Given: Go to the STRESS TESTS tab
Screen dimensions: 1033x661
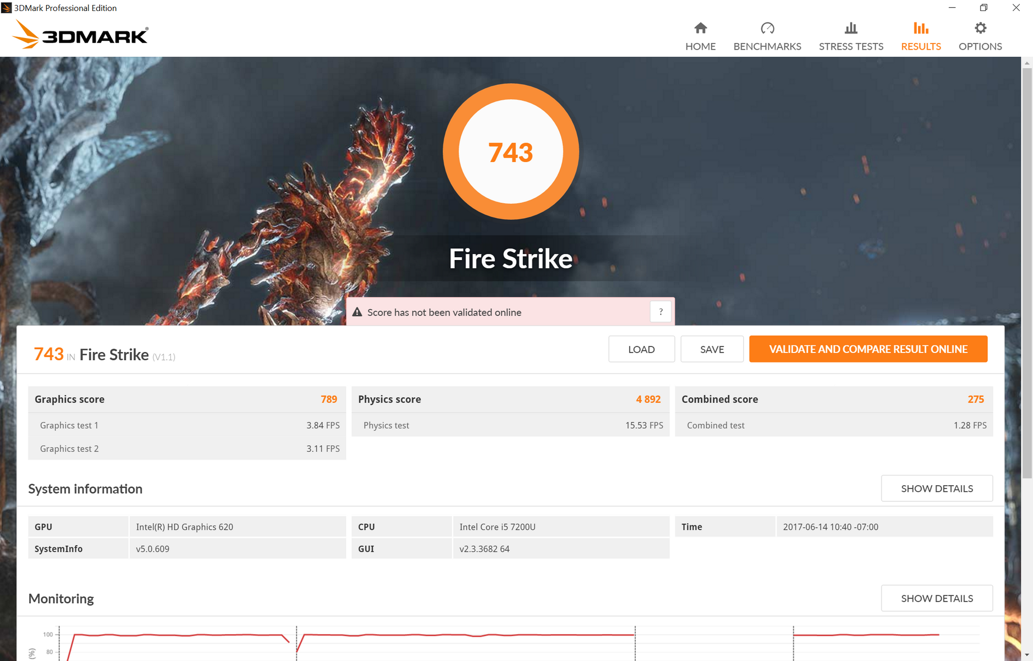Looking at the screenshot, I should (x=851, y=37).
